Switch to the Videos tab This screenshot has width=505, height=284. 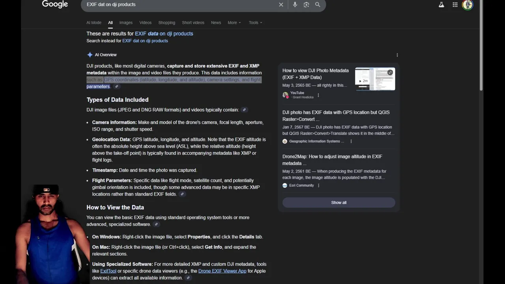145,22
